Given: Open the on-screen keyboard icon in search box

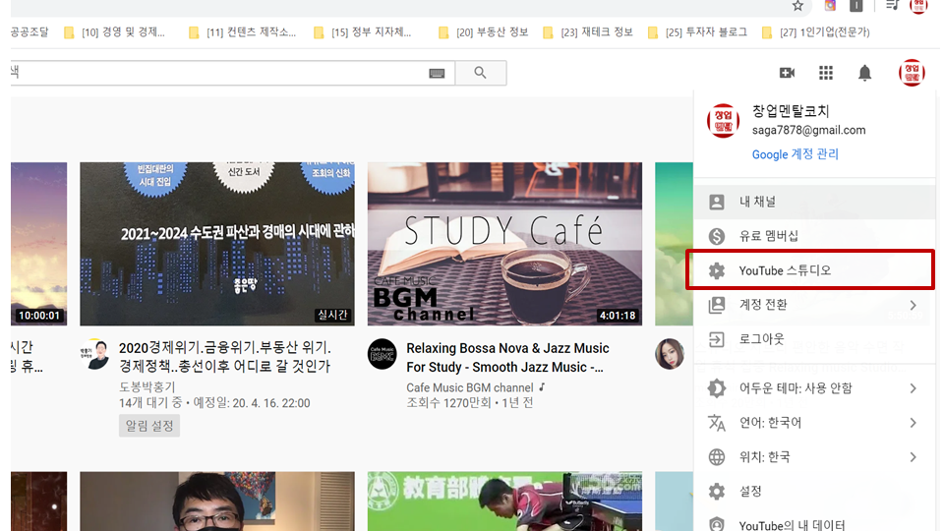Looking at the screenshot, I should 437,74.
